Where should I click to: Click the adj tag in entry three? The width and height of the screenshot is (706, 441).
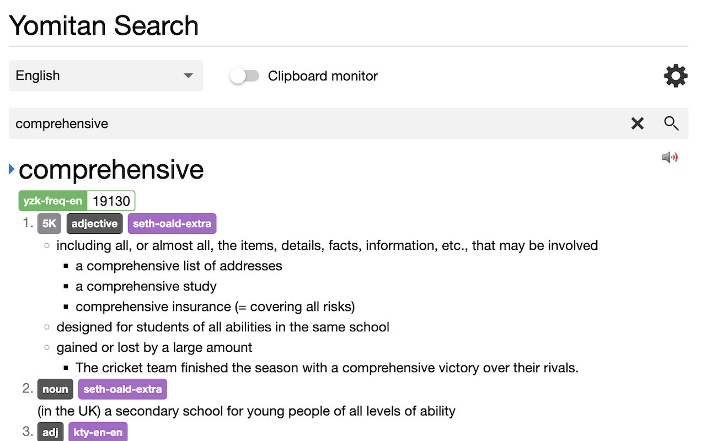pyautogui.click(x=50, y=432)
